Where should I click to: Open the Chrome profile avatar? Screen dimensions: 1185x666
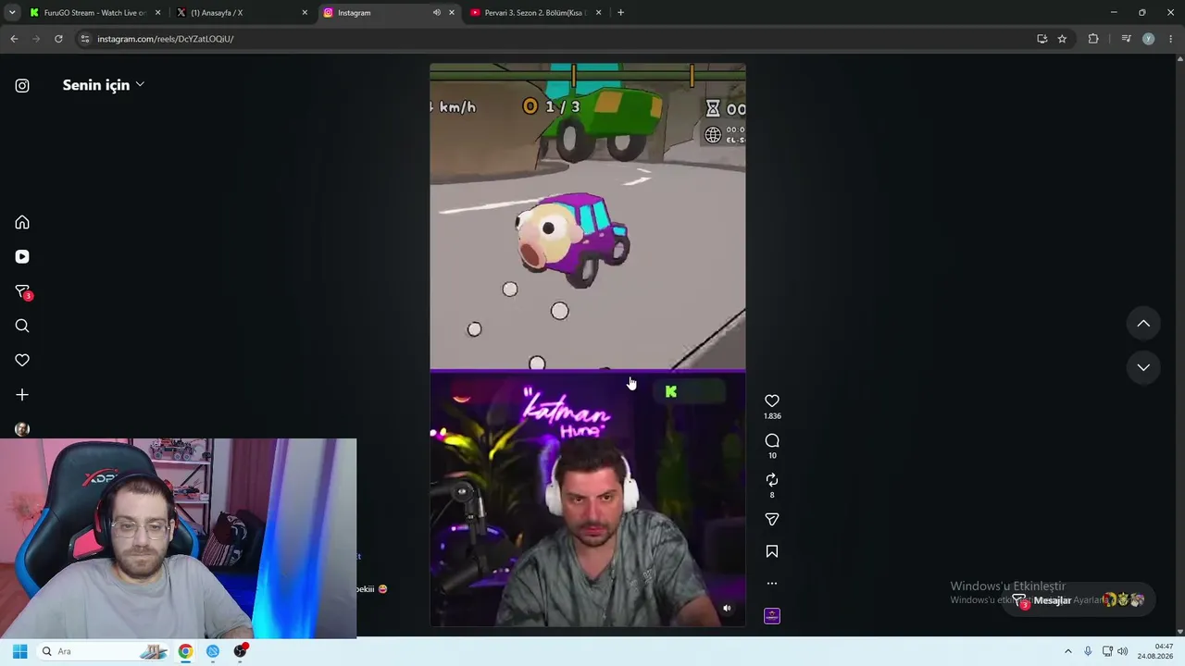[1149, 39]
